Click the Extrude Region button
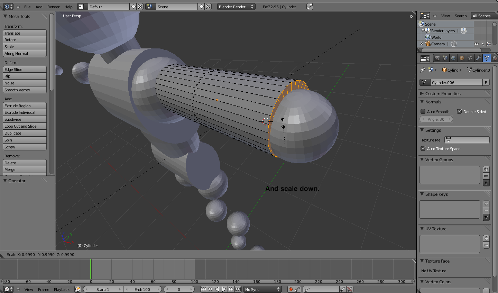The image size is (498, 293). (x=25, y=106)
